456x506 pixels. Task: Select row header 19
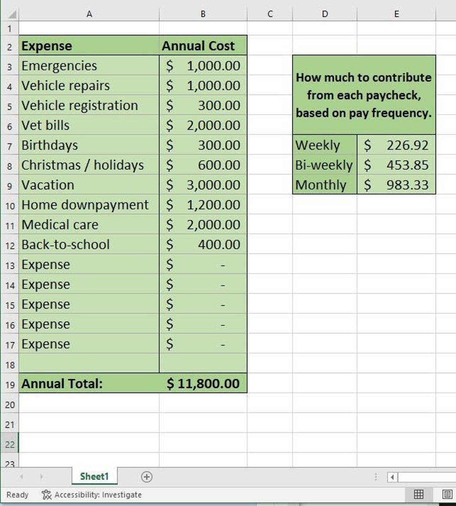(10, 383)
